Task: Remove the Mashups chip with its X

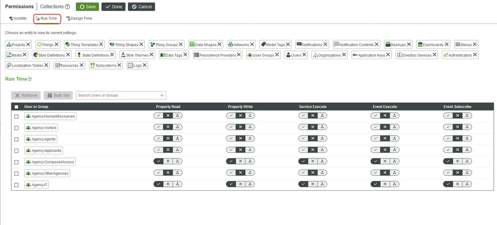Action: 409,45
